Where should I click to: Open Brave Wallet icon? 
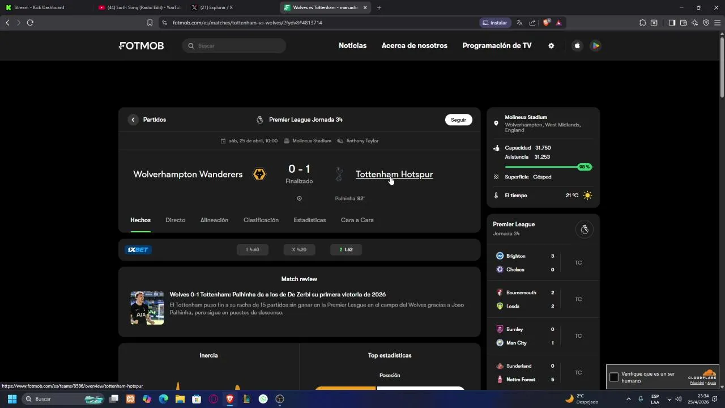pyautogui.click(x=683, y=23)
